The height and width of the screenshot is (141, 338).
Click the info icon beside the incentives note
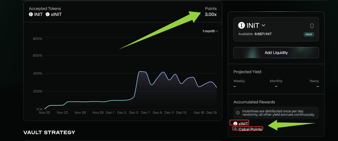(x=238, y=112)
